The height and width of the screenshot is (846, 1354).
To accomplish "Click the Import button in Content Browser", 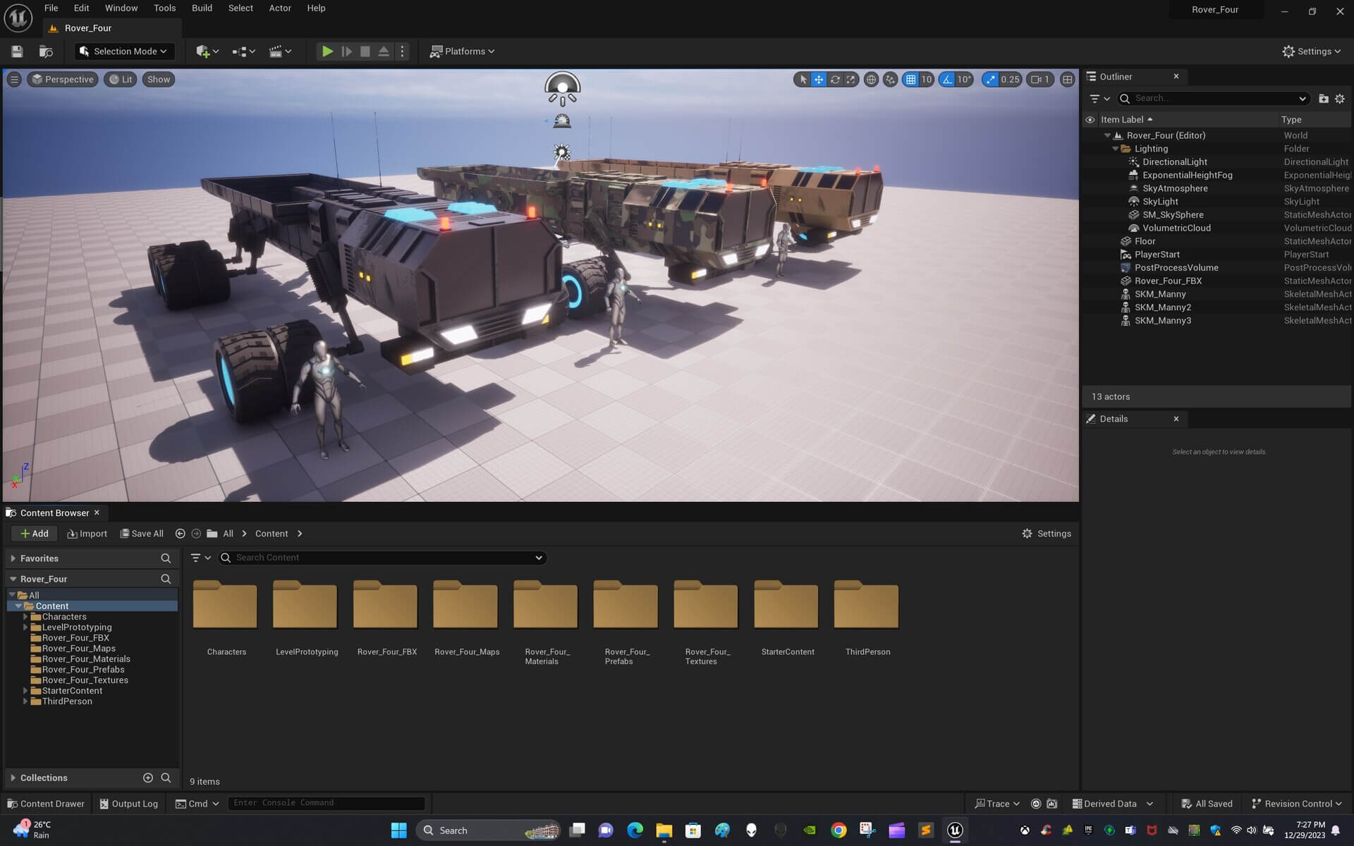I will (x=87, y=534).
